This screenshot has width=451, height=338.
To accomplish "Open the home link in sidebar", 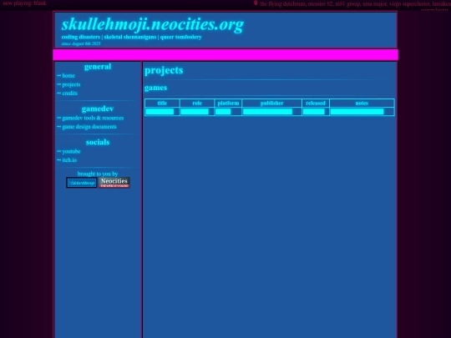I will 68,76.
